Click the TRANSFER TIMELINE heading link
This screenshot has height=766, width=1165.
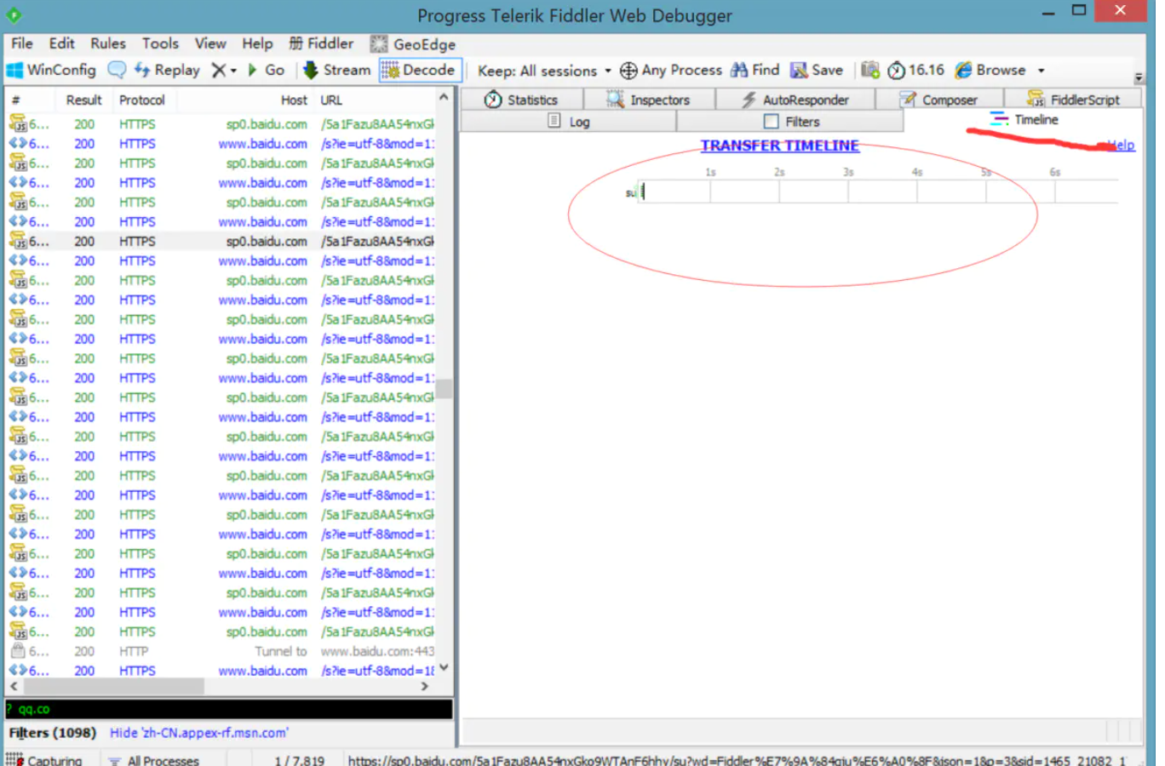780,146
